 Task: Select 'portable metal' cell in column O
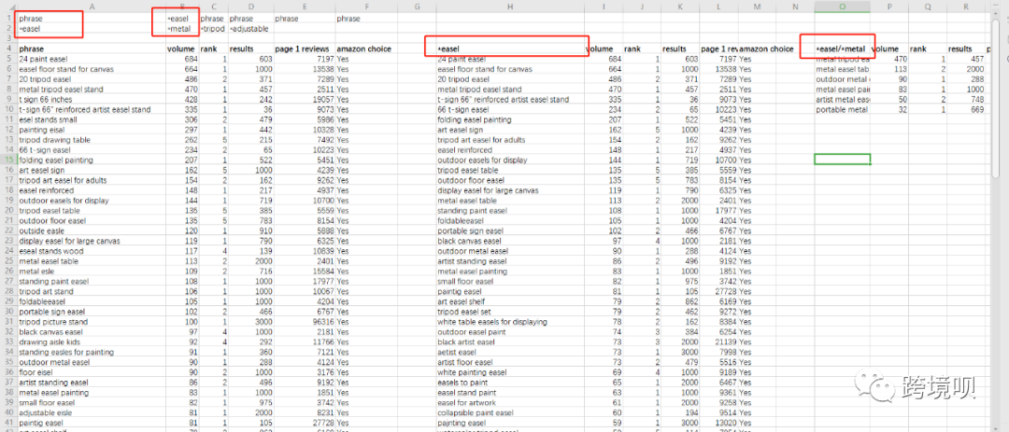[x=842, y=109]
